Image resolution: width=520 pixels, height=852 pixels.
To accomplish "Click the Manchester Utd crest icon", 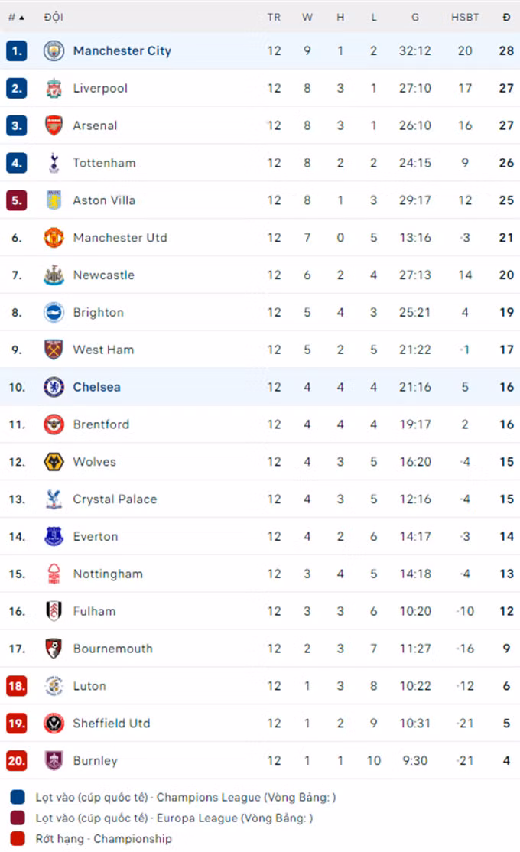I will tap(54, 238).
